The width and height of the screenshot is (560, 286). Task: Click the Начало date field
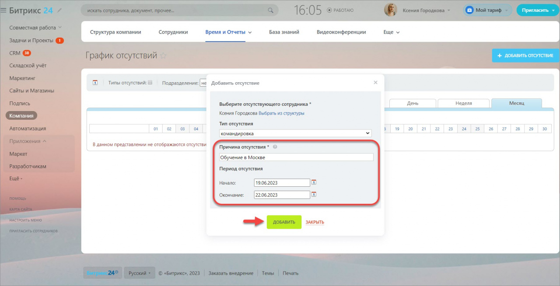point(282,183)
